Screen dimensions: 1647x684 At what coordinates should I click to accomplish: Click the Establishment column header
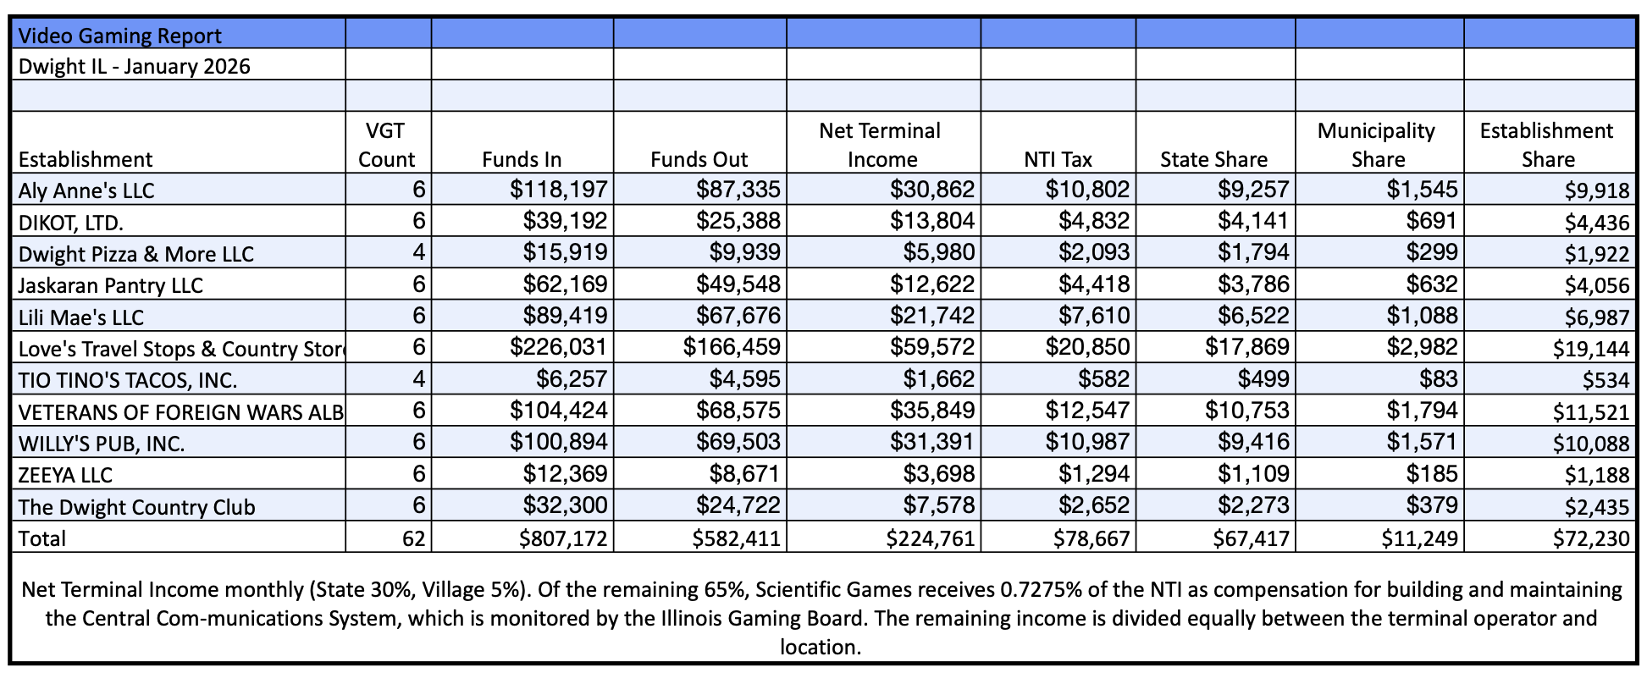[86, 159]
